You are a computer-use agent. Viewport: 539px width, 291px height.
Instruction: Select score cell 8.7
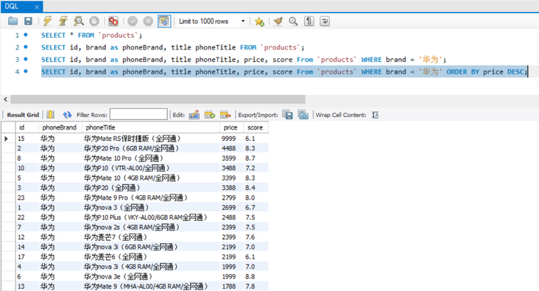click(256, 158)
